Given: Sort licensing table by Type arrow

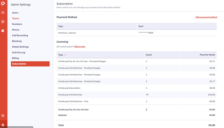Looking at the screenshot, I should pos(65,55).
